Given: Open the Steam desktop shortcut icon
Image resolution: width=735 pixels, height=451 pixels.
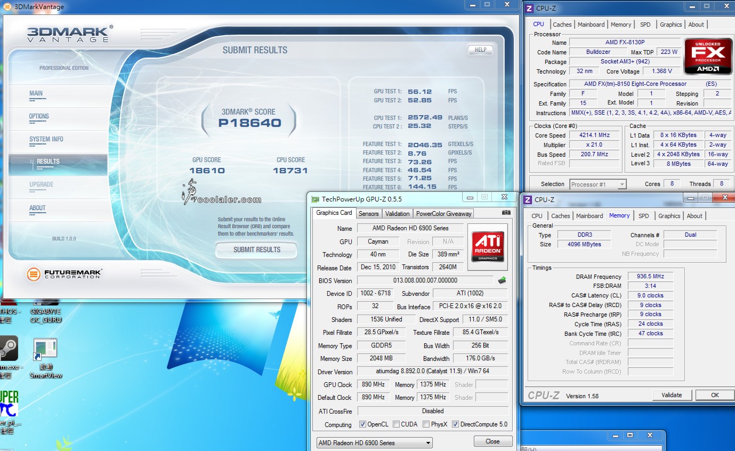Looking at the screenshot, I should [8, 348].
